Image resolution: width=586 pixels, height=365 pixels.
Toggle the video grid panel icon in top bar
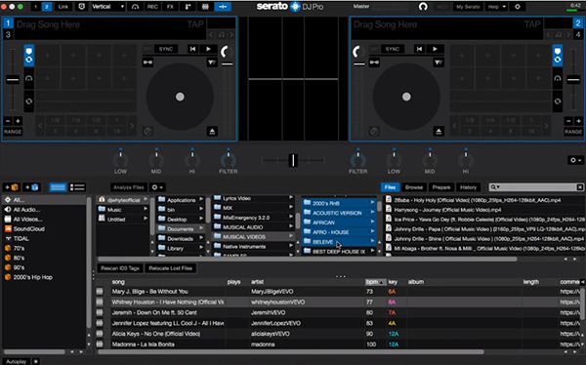(205, 7)
